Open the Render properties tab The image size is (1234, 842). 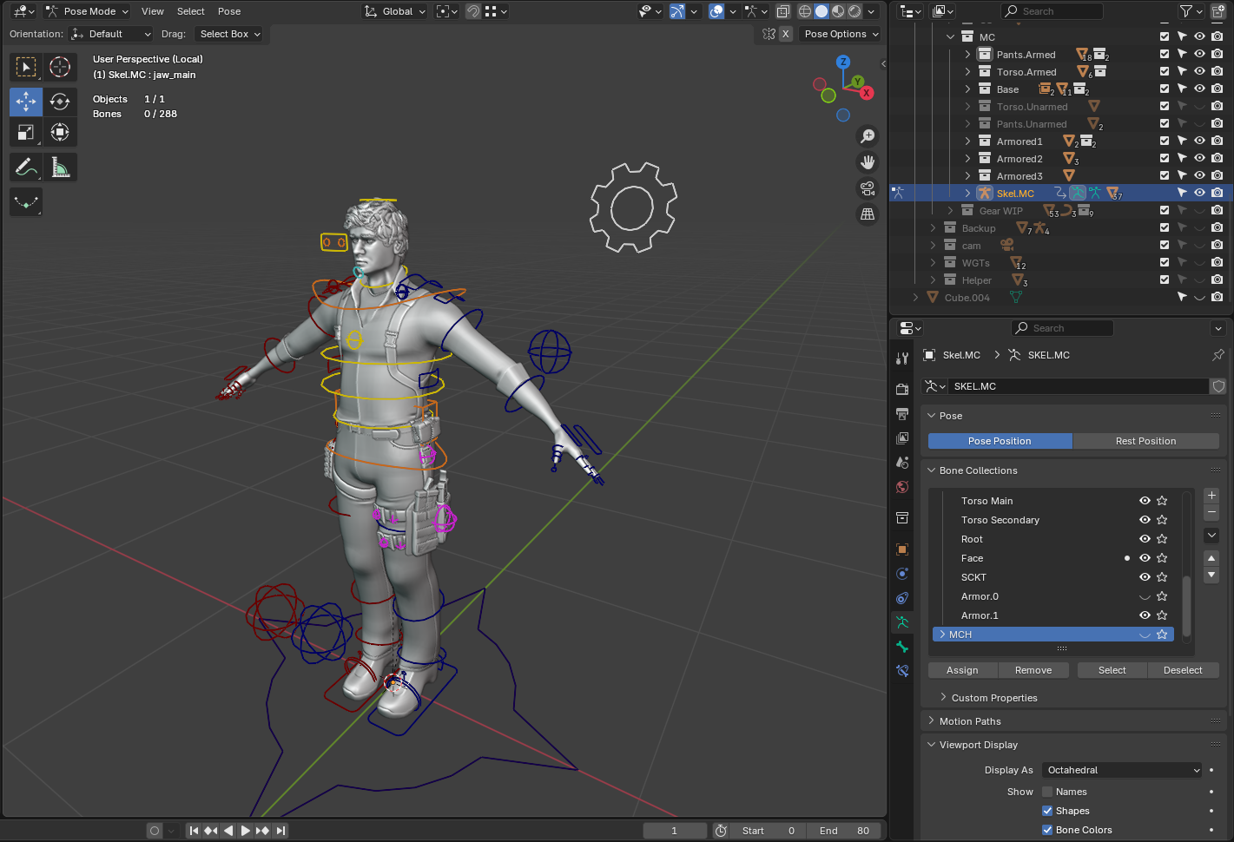(x=902, y=389)
